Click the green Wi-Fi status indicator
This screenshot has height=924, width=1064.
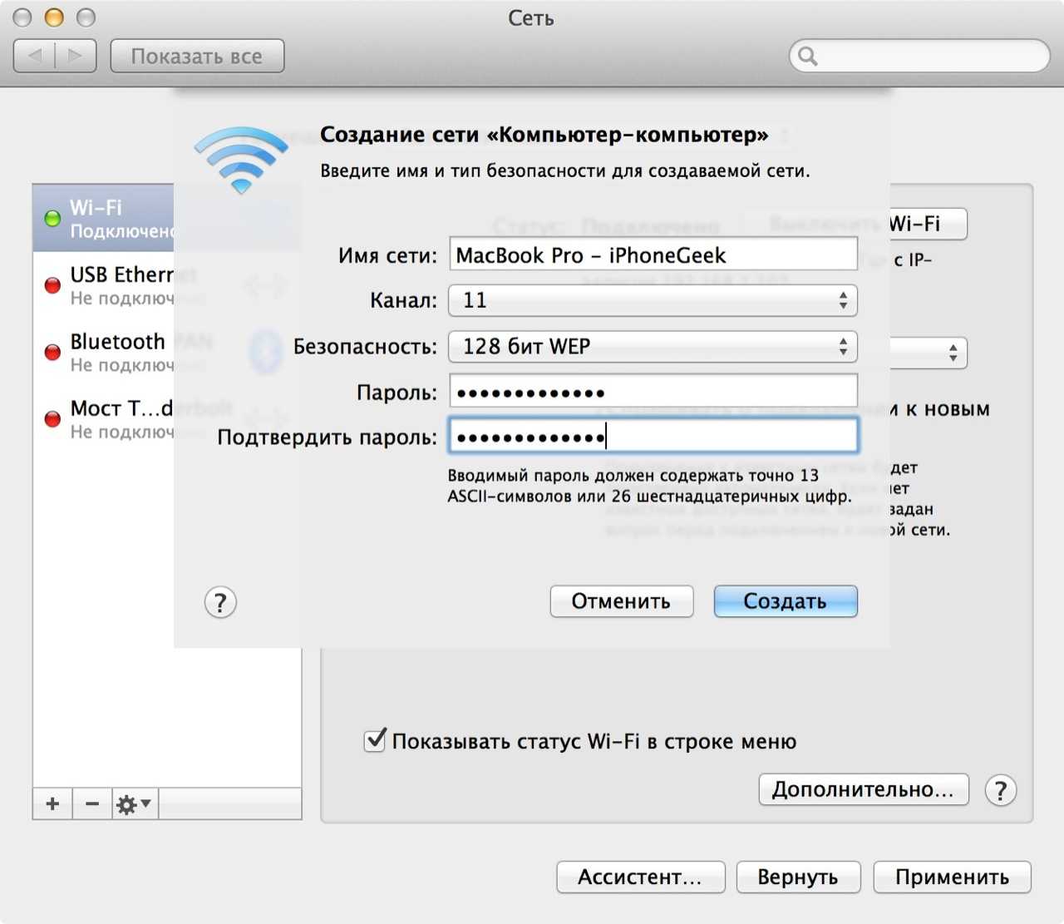[x=52, y=218]
